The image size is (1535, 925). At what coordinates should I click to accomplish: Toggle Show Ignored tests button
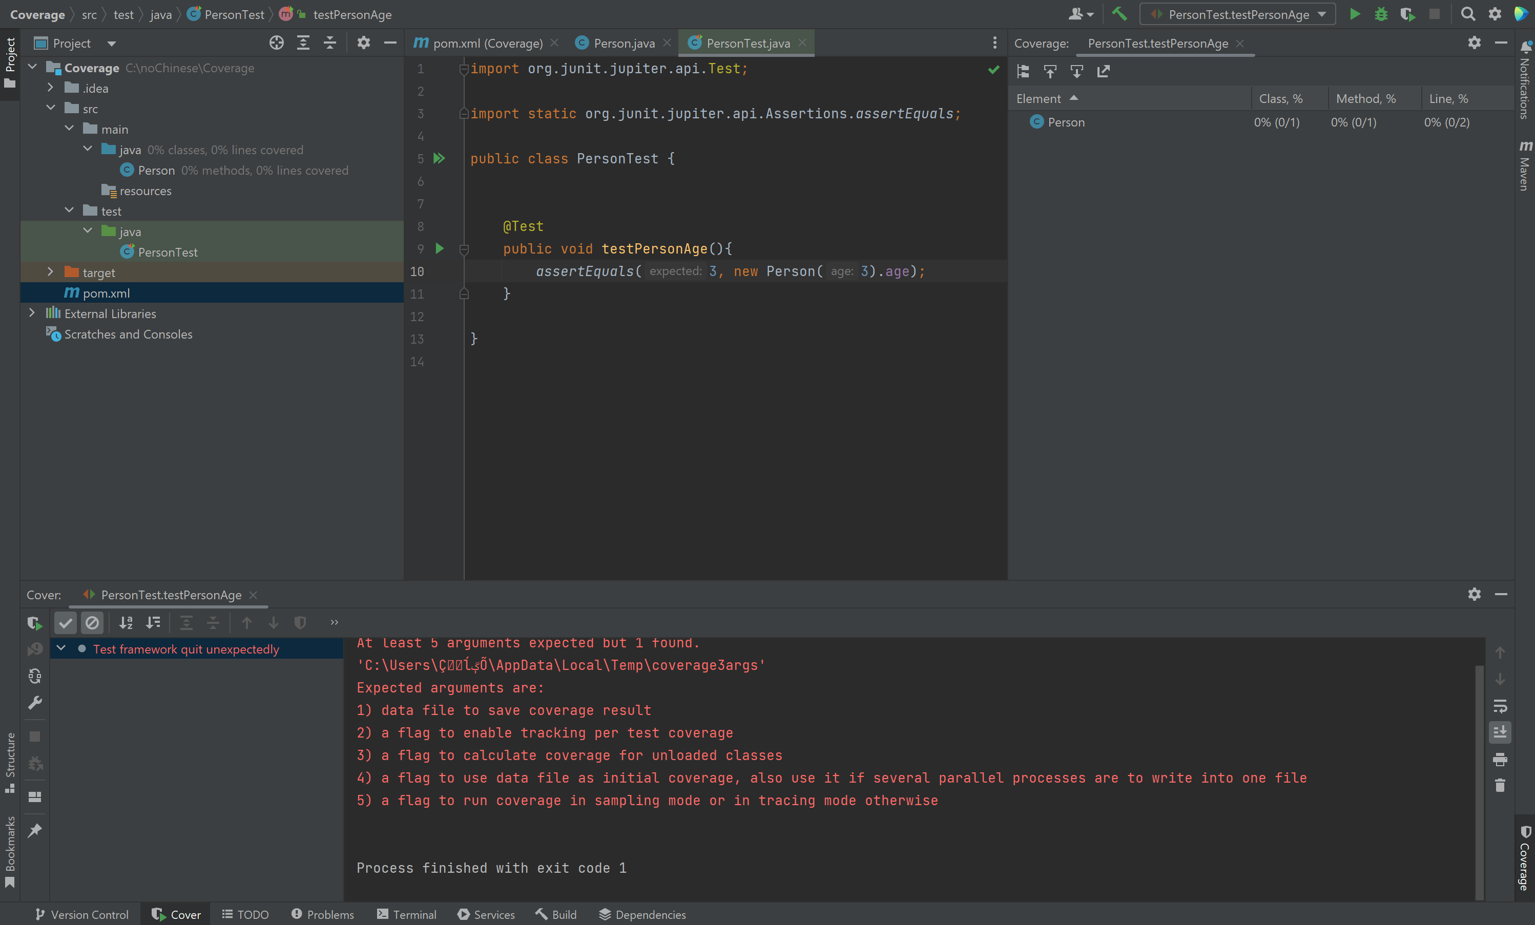pos(92,622)
